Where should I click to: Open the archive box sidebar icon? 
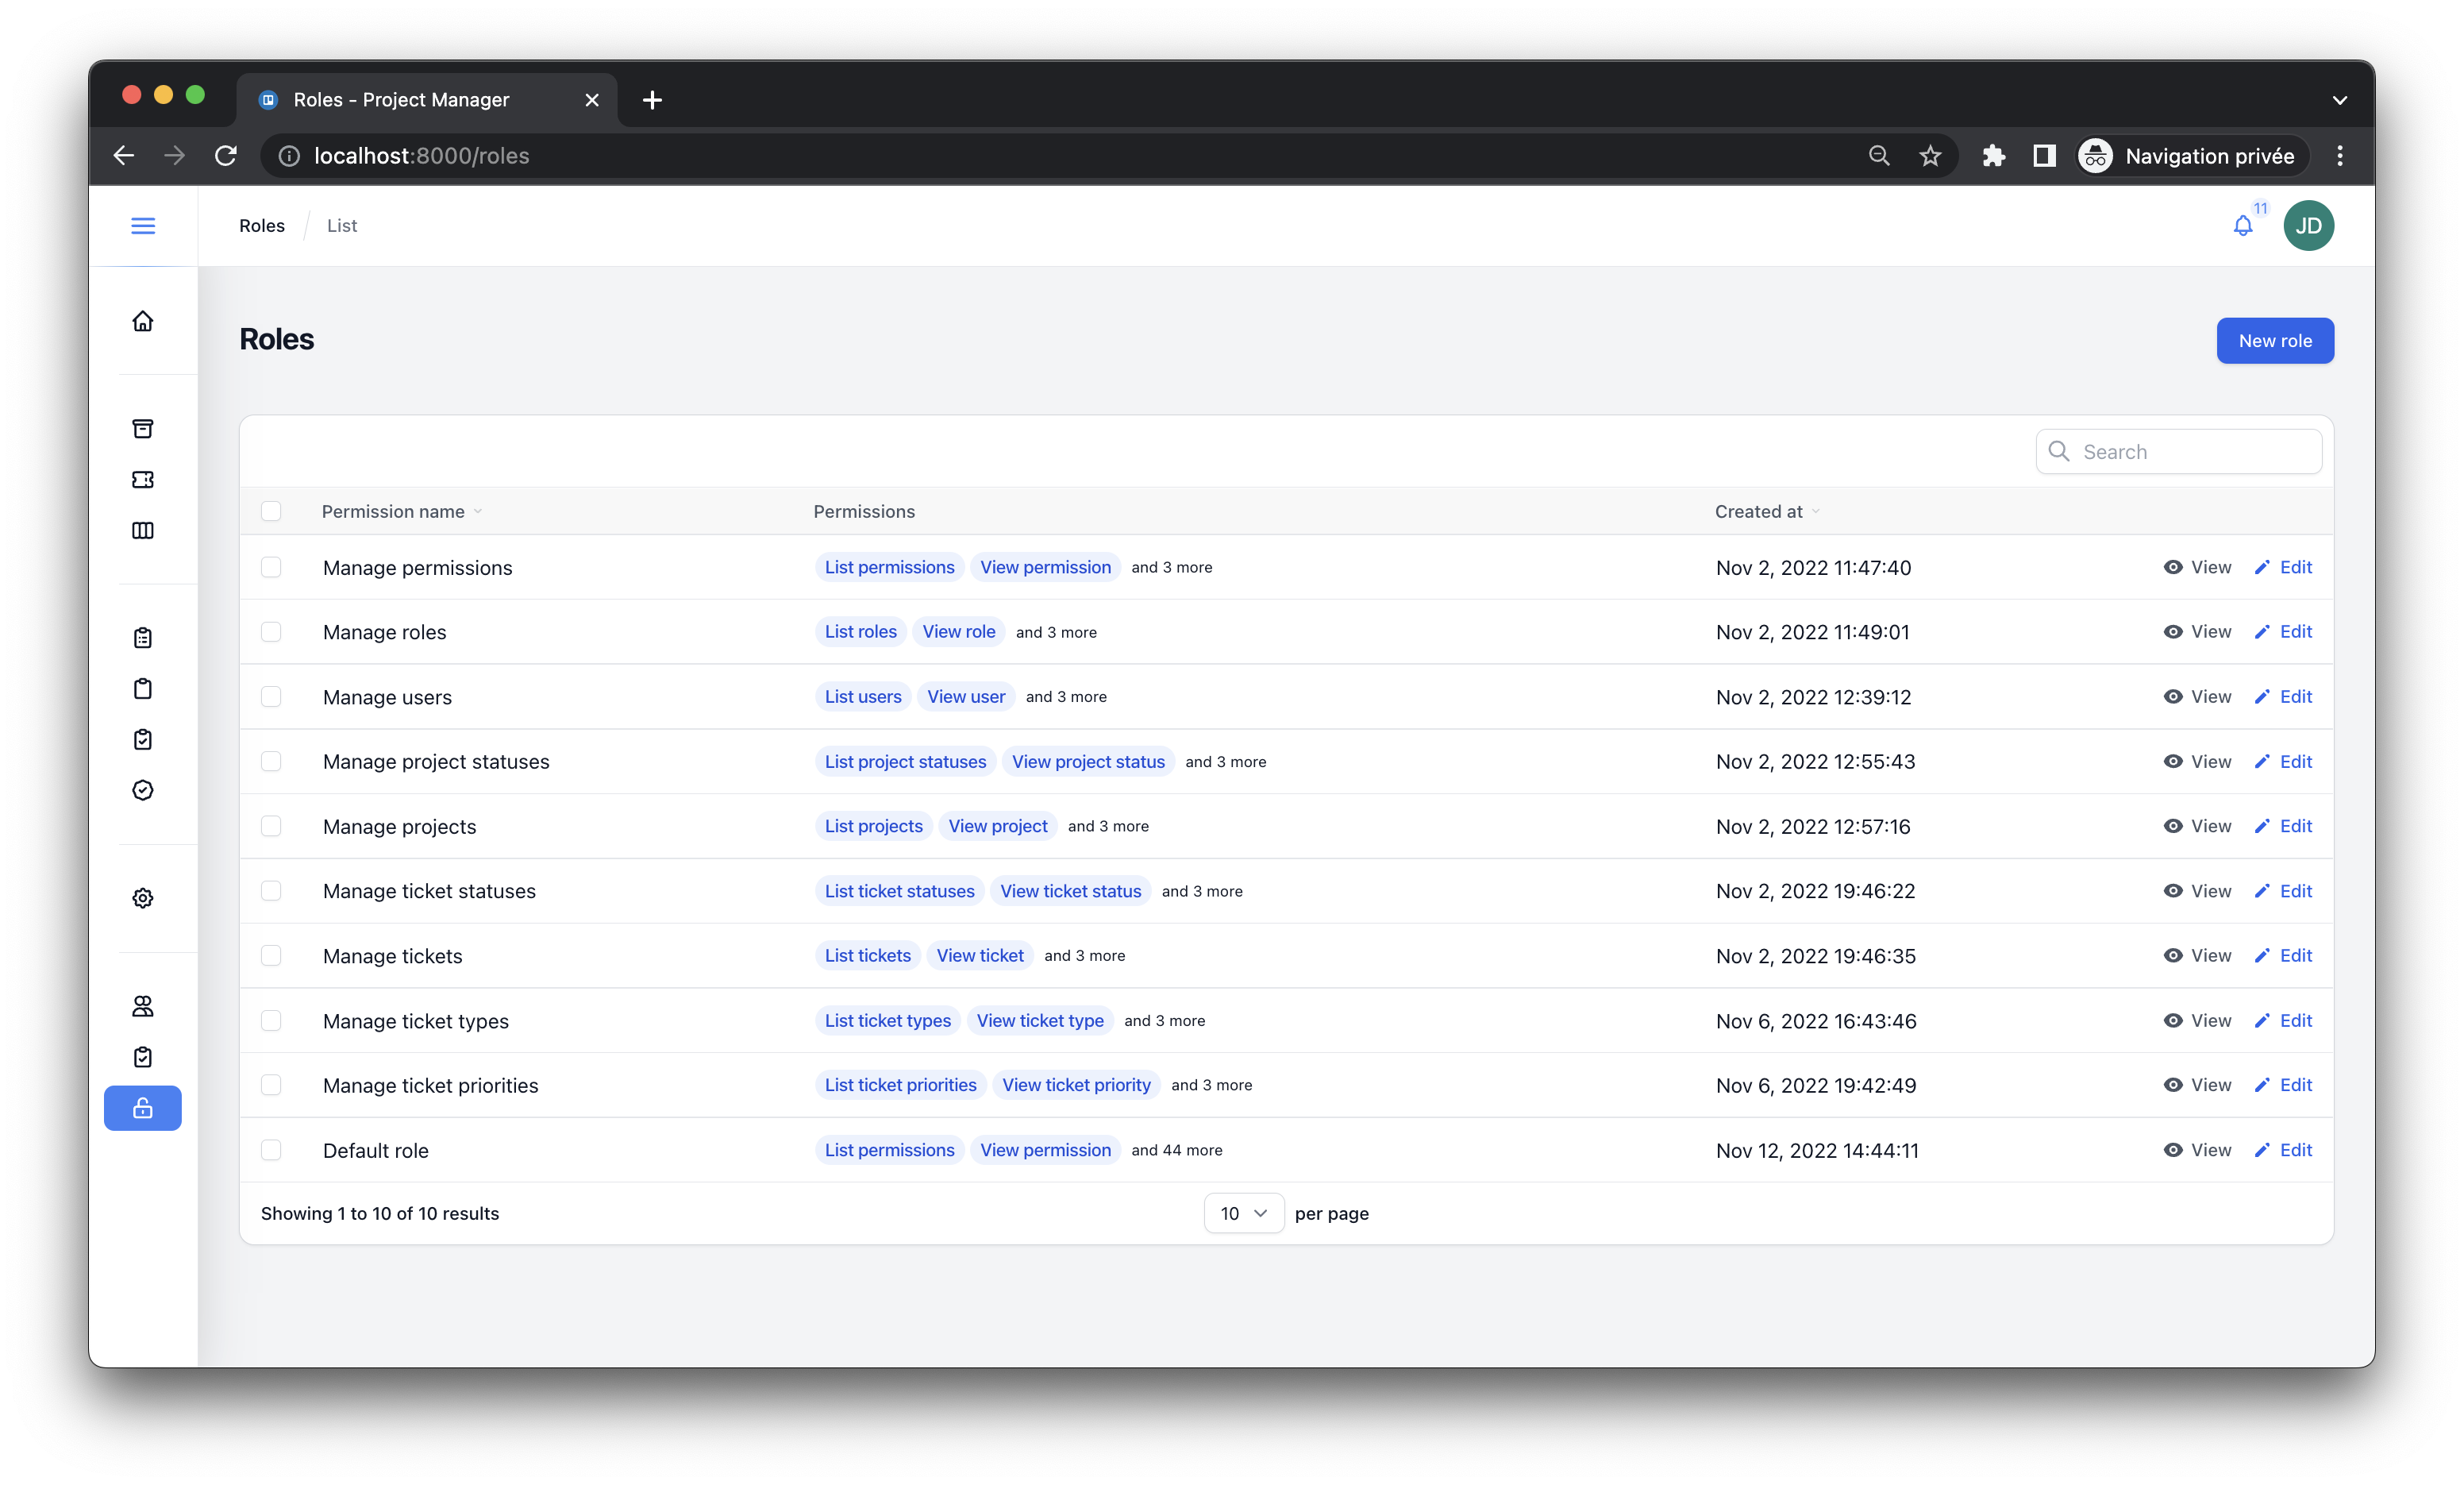click(x=143, y=428)
